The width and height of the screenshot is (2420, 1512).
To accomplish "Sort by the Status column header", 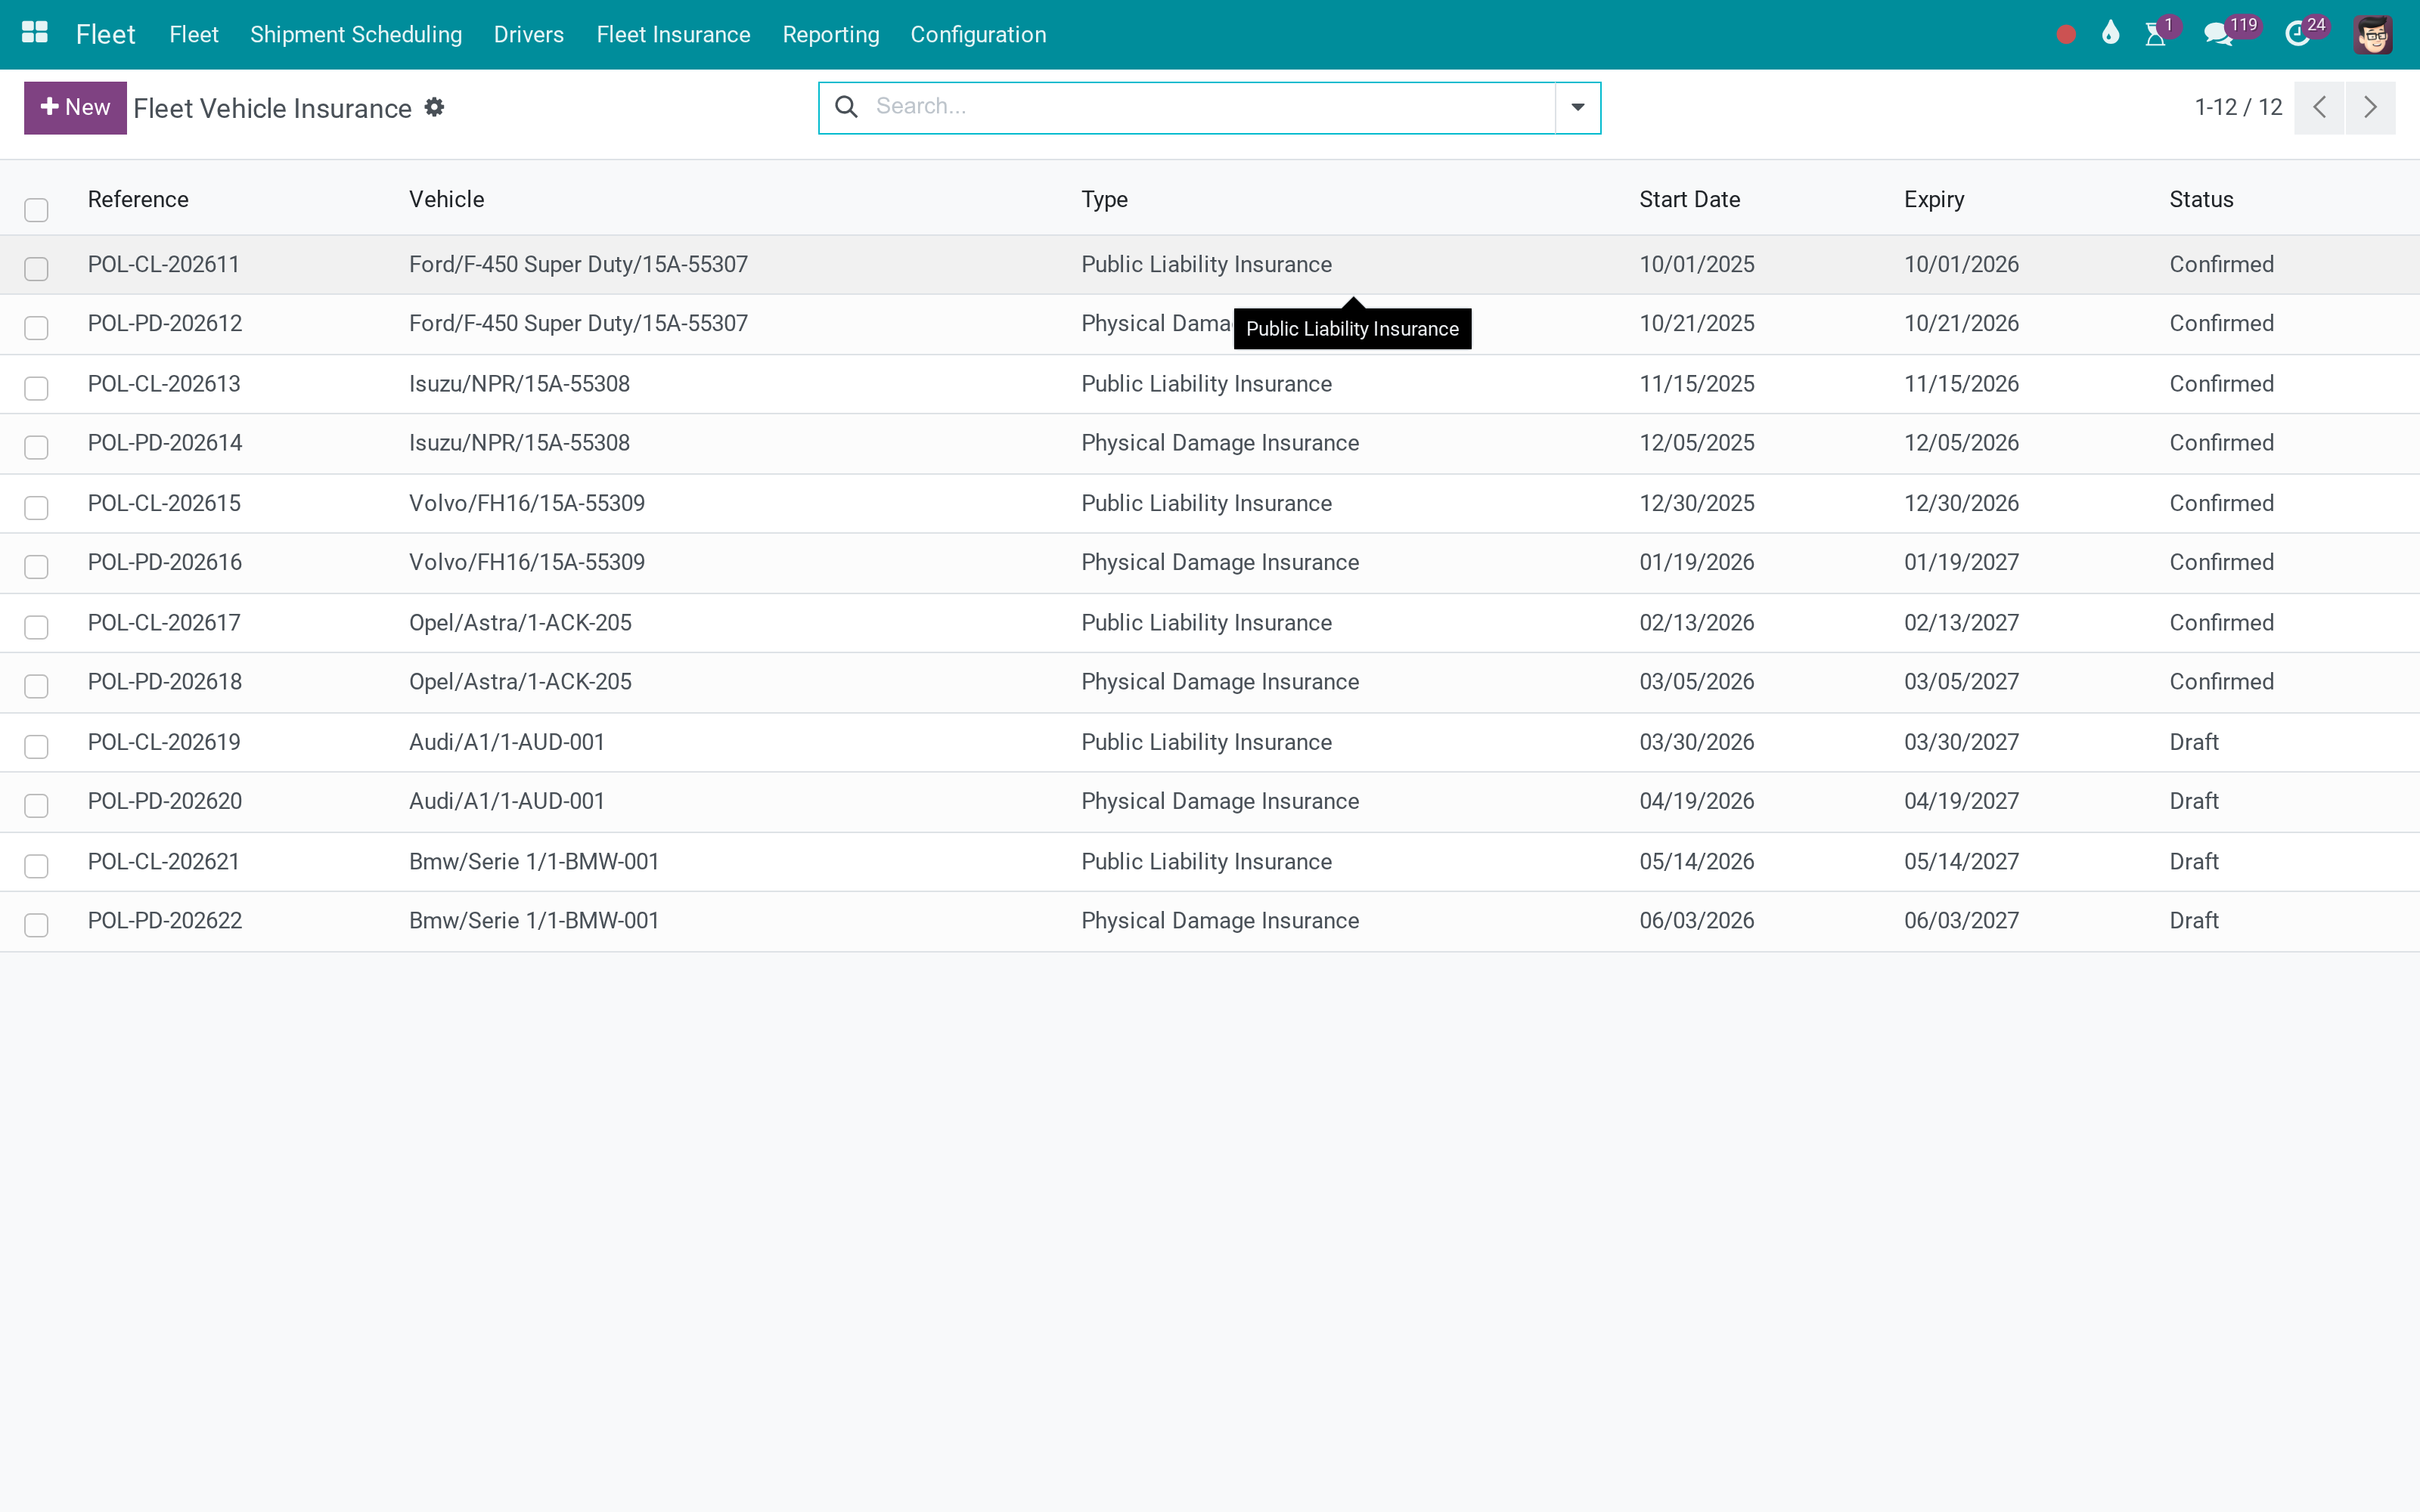I will coord(2201,199).
